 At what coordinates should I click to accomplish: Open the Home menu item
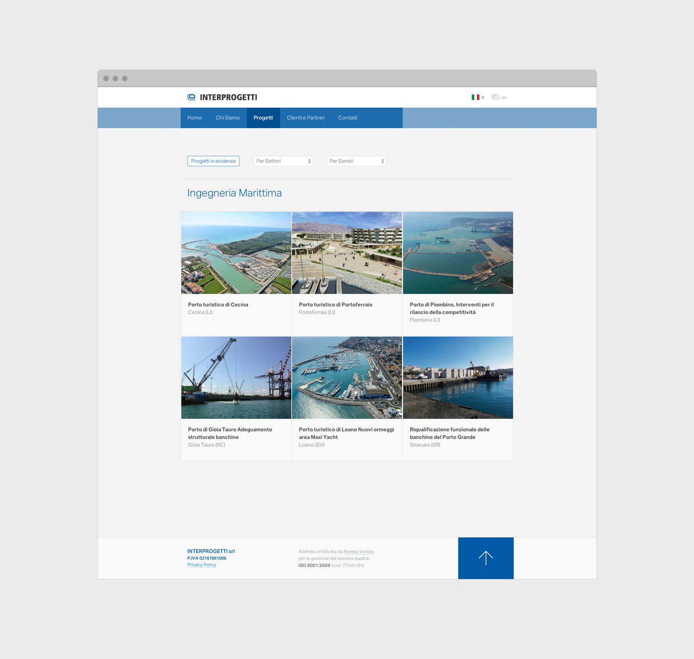(x=194, y=118)
